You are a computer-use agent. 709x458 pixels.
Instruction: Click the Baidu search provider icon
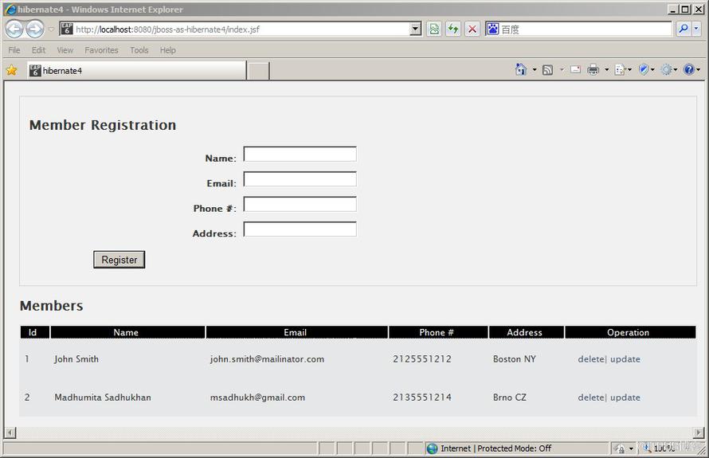(x=493, y=29)
